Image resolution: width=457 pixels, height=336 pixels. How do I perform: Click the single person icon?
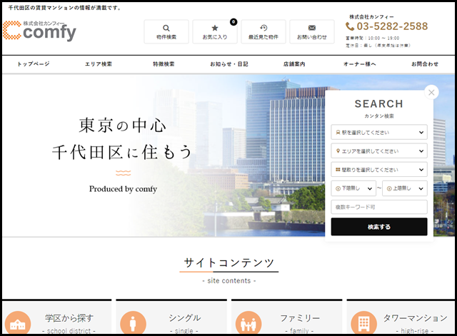[x=133, y=323]
